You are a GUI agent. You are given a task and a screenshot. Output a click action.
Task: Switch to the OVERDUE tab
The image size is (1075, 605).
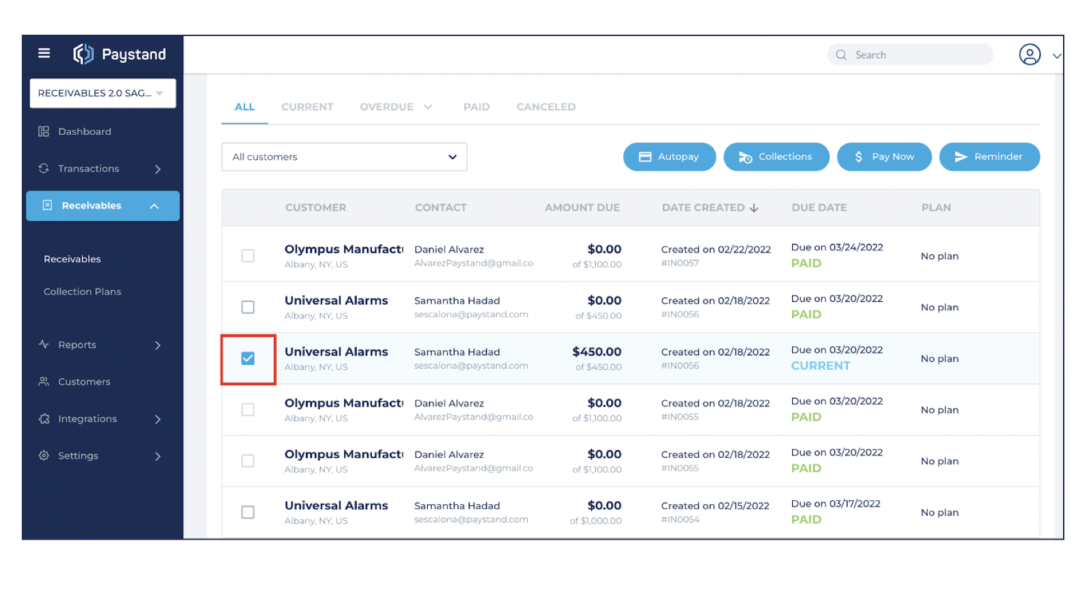tap(387, 107)
